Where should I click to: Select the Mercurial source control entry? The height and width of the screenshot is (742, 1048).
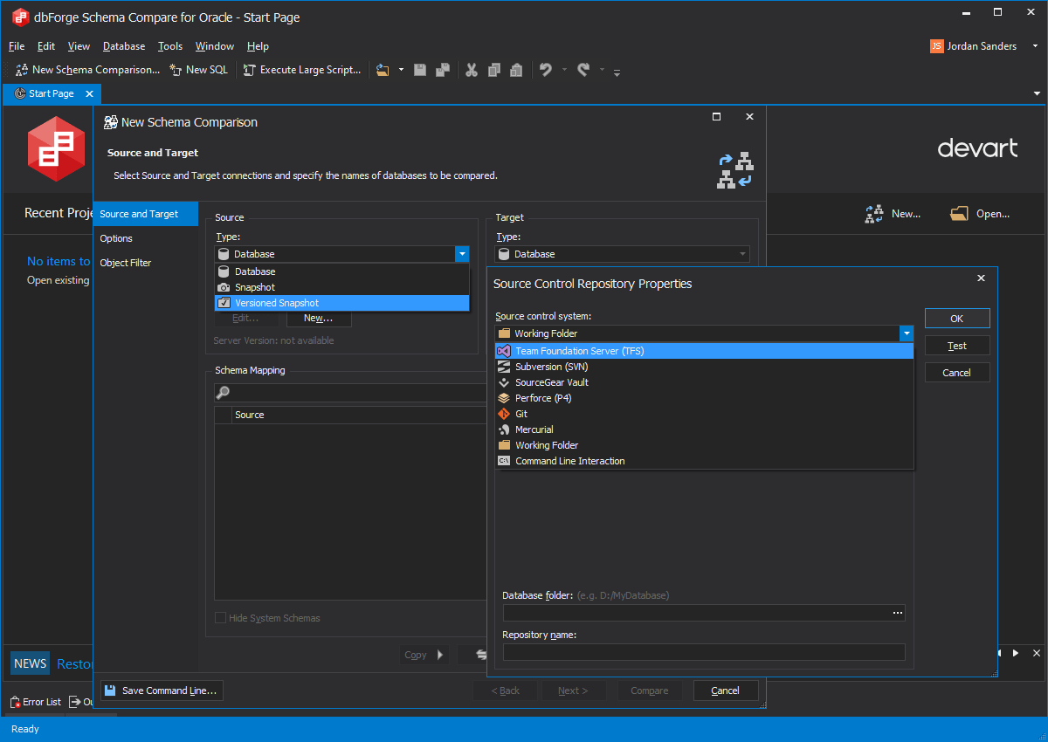[x=534, y=429]
